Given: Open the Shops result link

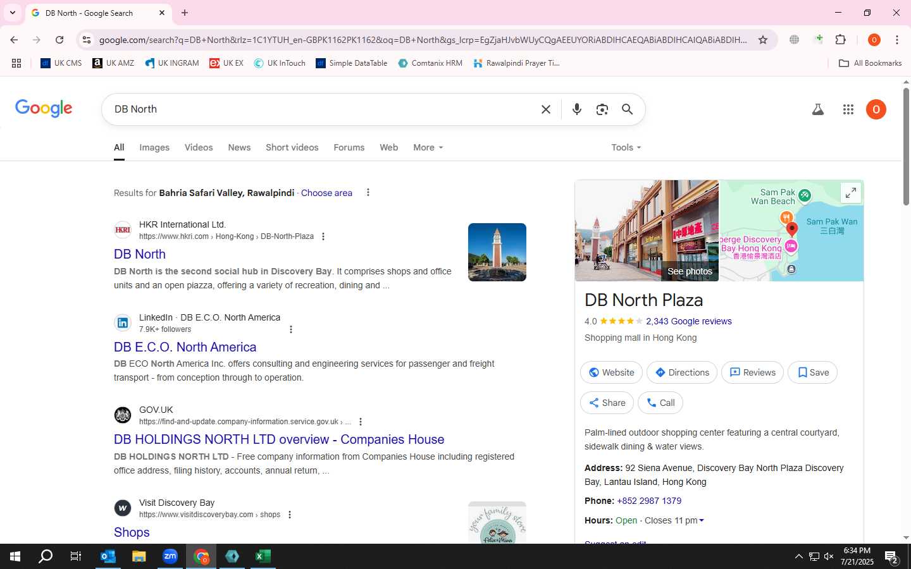Looking at the screenshot, I should (x=132, y=532).
